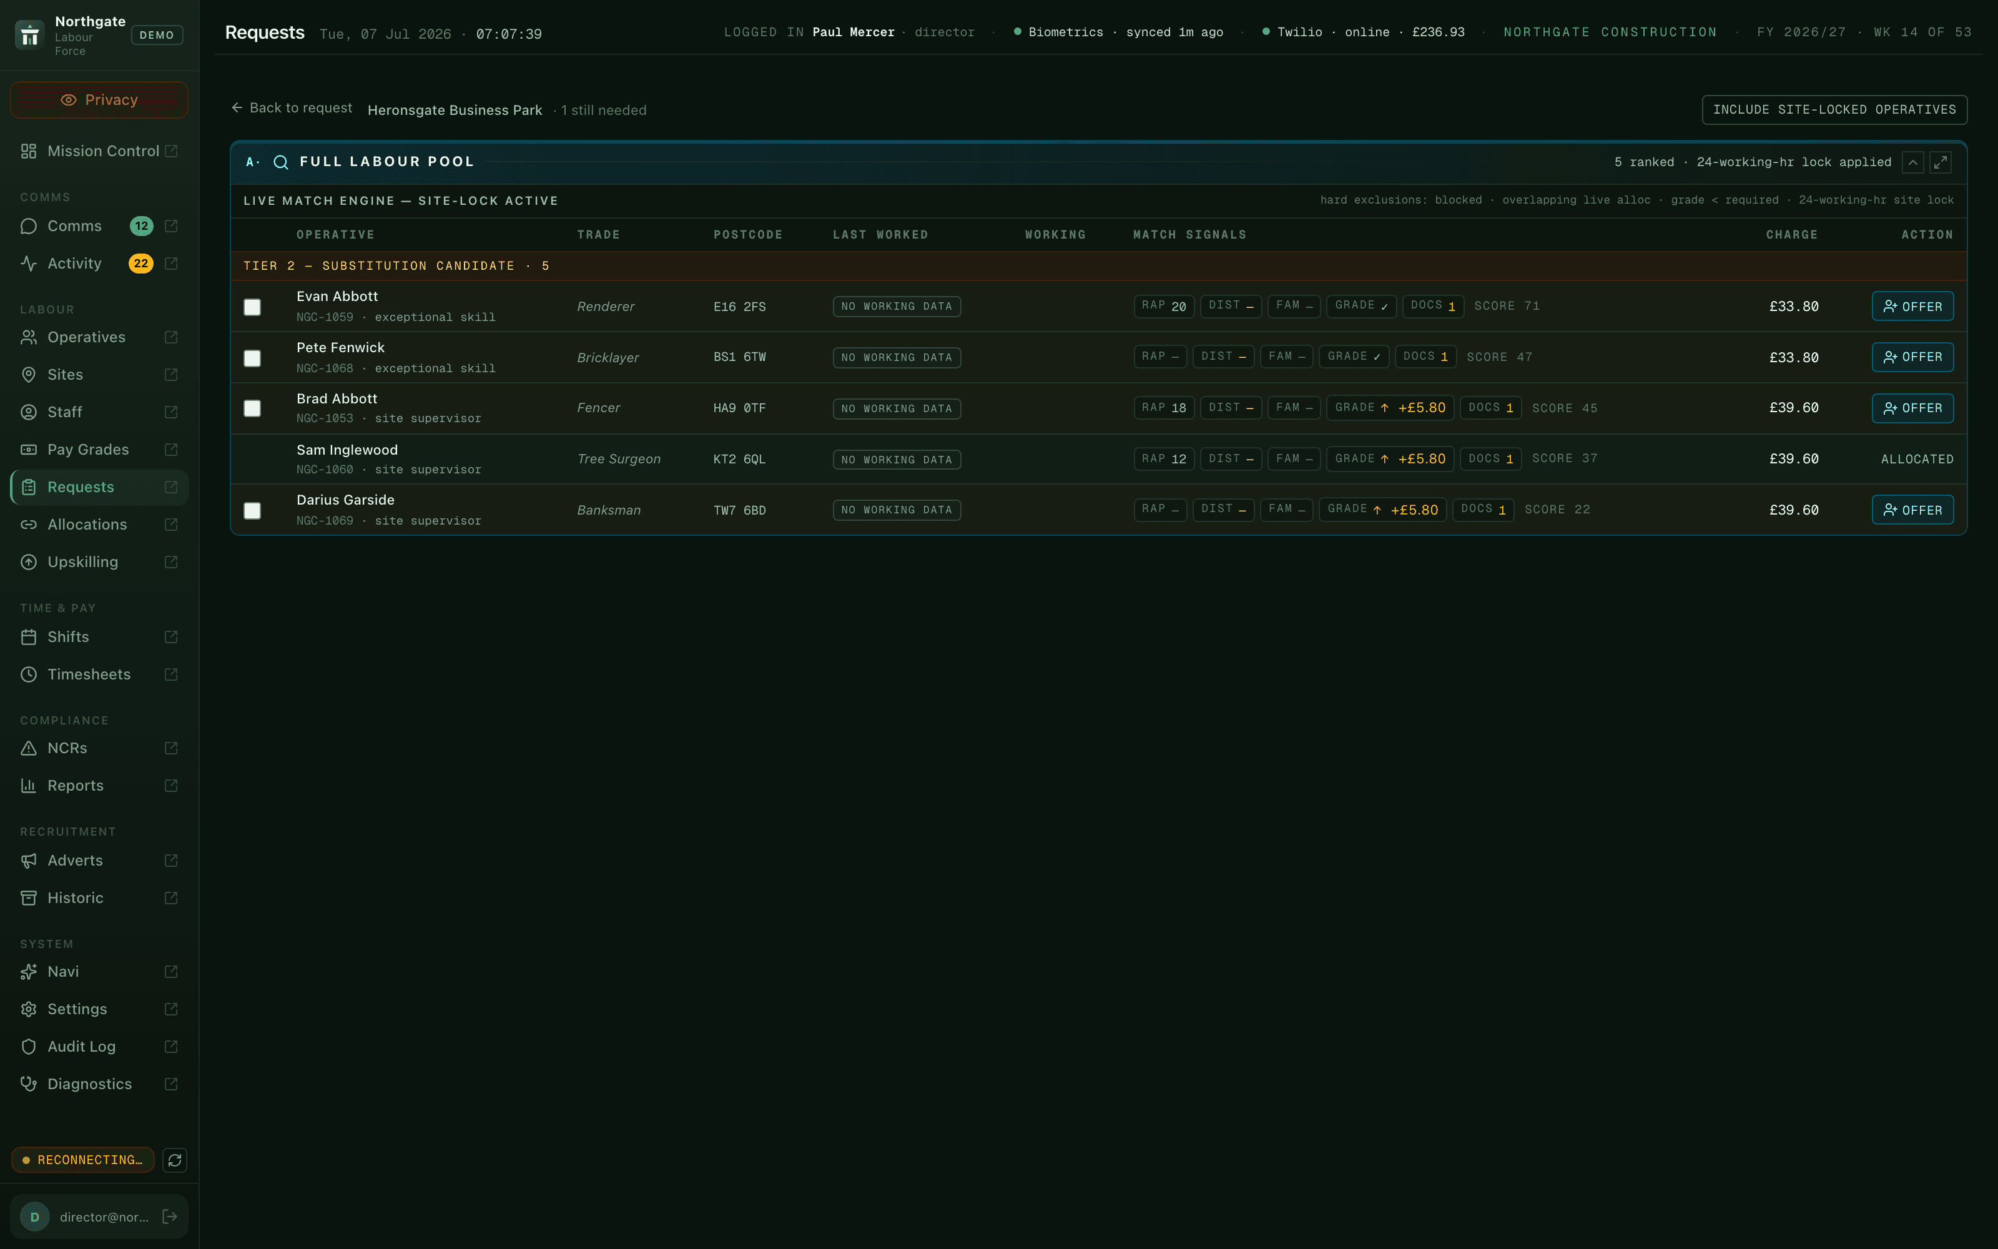Open Audit Log page
Viewport: 1998px width, 1249px height.
pyautogui.click(x=81, y=1047)
